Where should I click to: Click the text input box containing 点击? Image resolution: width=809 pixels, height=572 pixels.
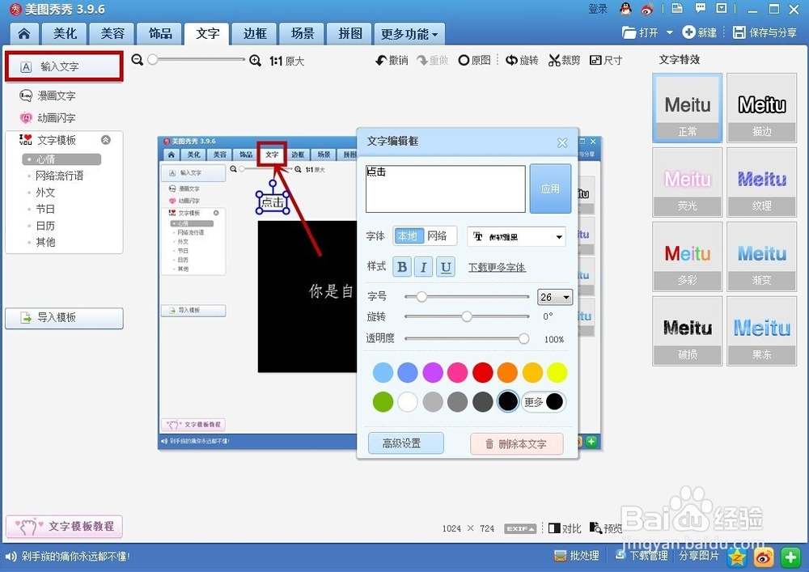pyautogui.click(x=446, y=189)
